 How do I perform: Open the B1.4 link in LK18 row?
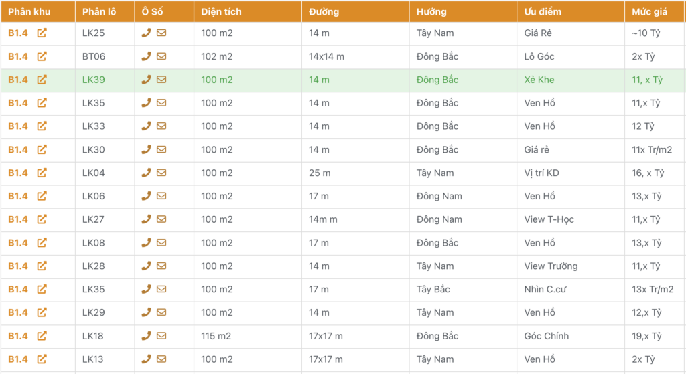coord(18,336)
